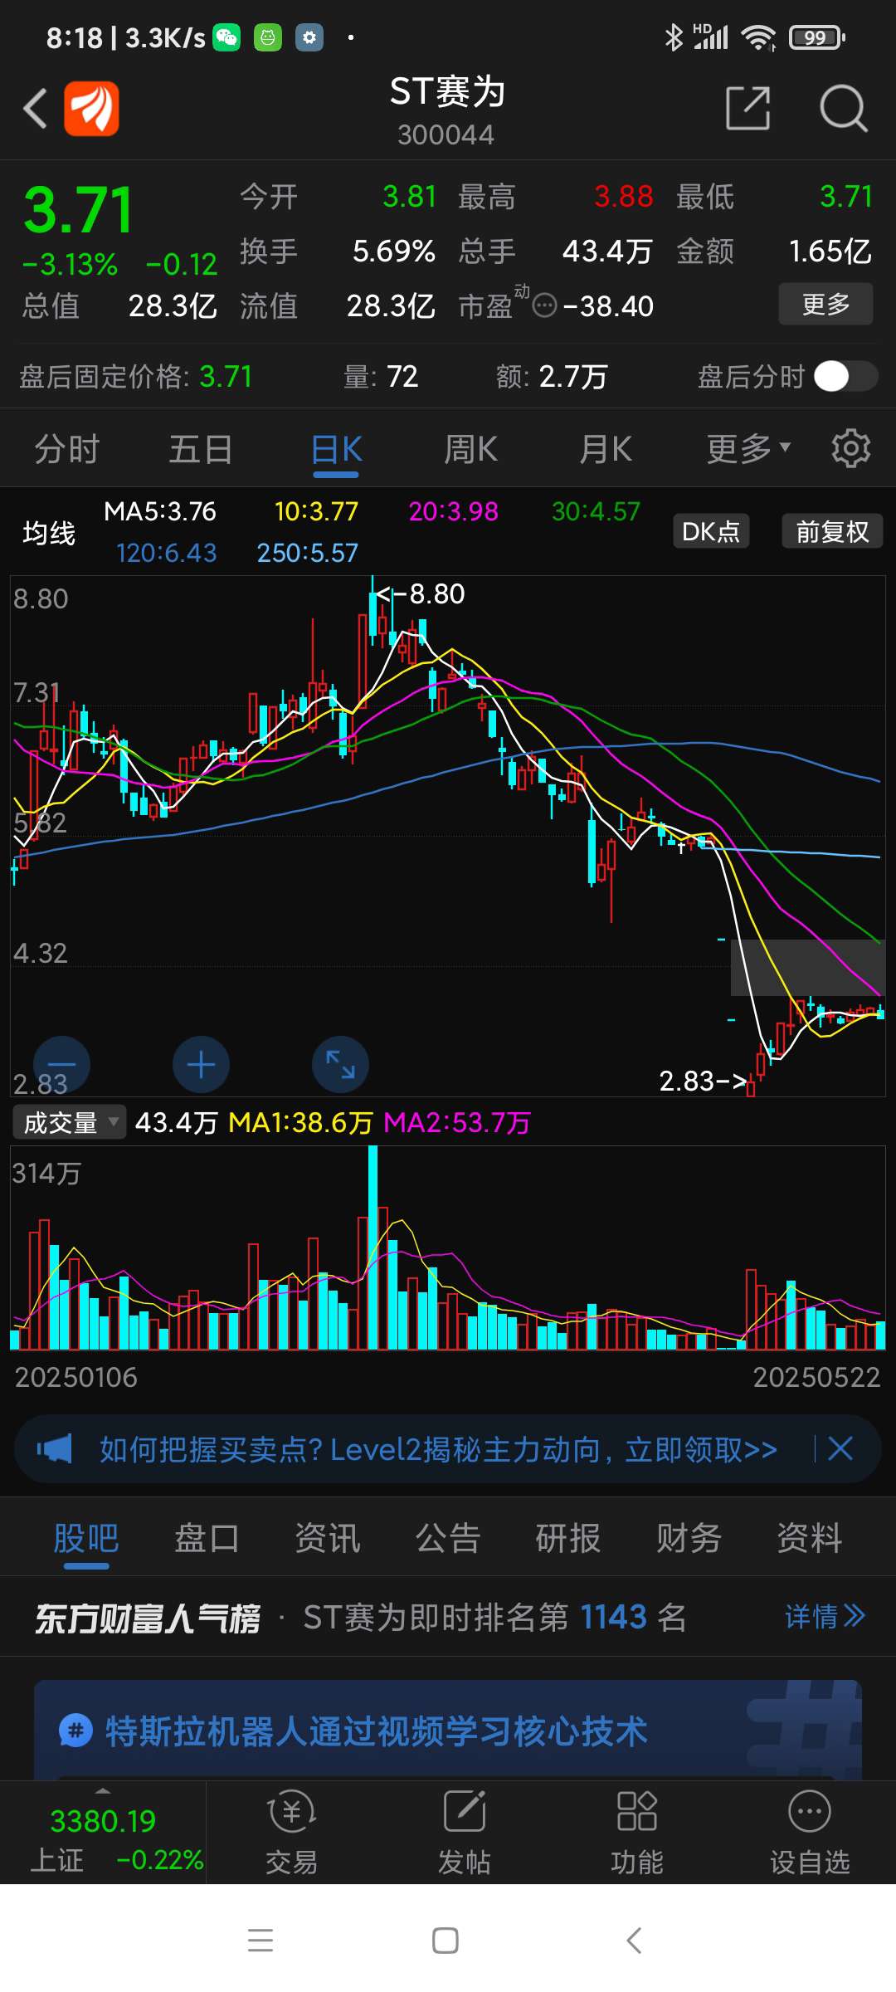
Task: Open the orange Eastmoney logo icon
Action: [91, 108]
